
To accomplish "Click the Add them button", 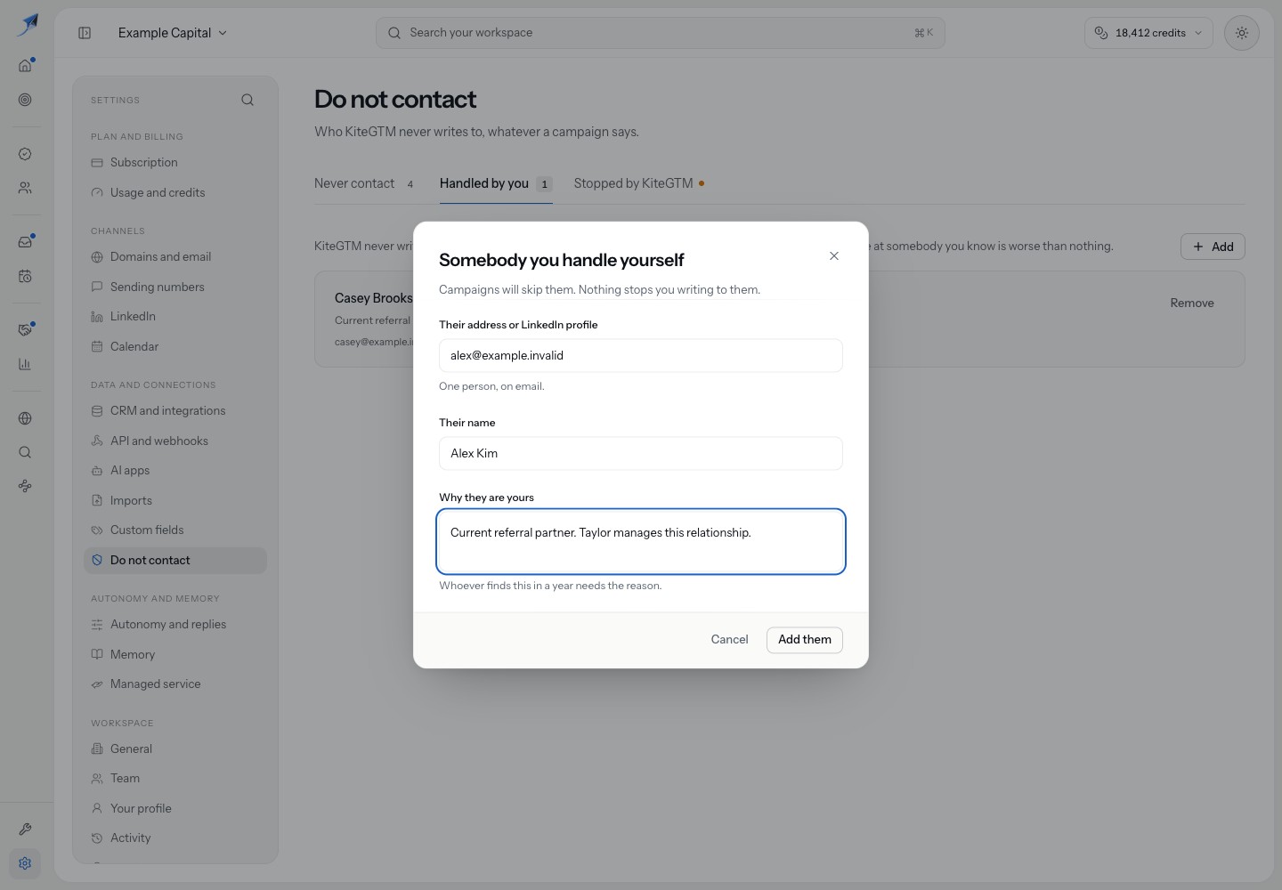I will click(x=805, y=640).
